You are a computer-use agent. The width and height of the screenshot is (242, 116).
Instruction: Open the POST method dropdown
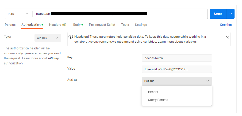(x=18, y=14)
